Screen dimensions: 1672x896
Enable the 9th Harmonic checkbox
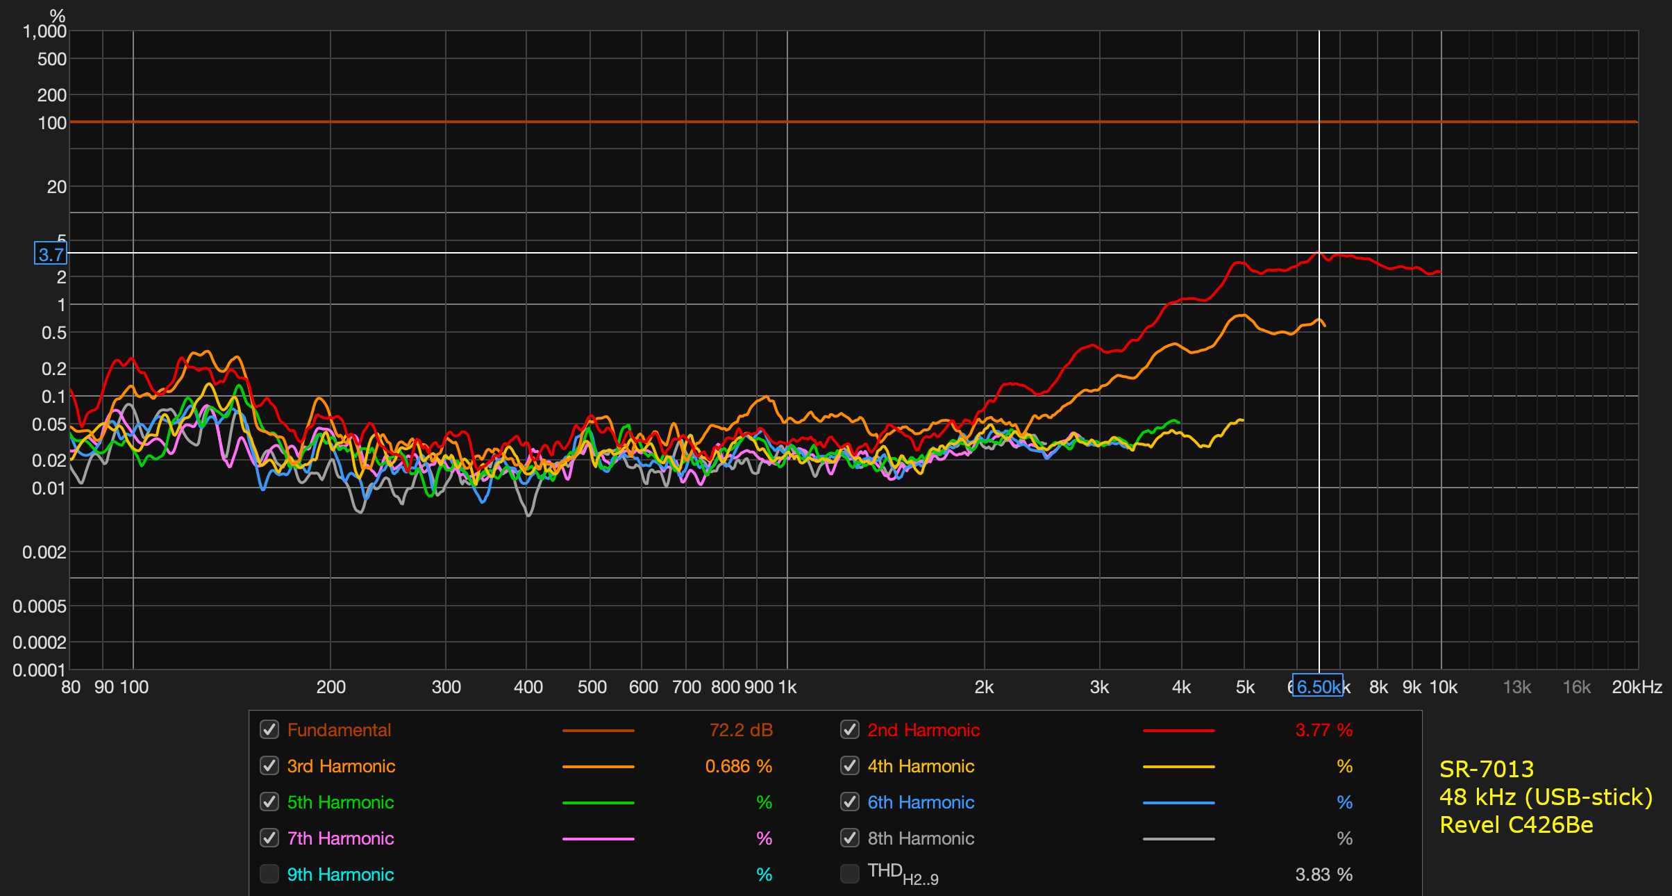coord(269,874)
